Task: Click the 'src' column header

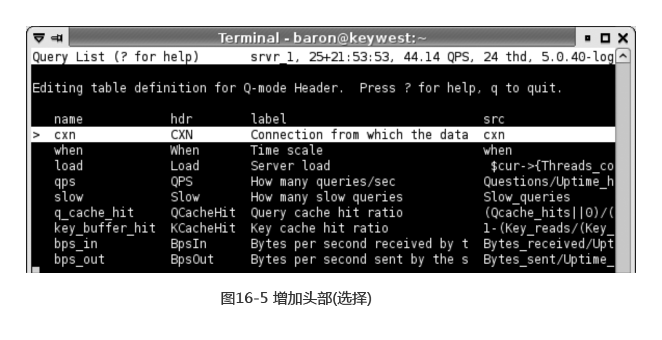Action: pyautogui.click(x=494, y=120)
